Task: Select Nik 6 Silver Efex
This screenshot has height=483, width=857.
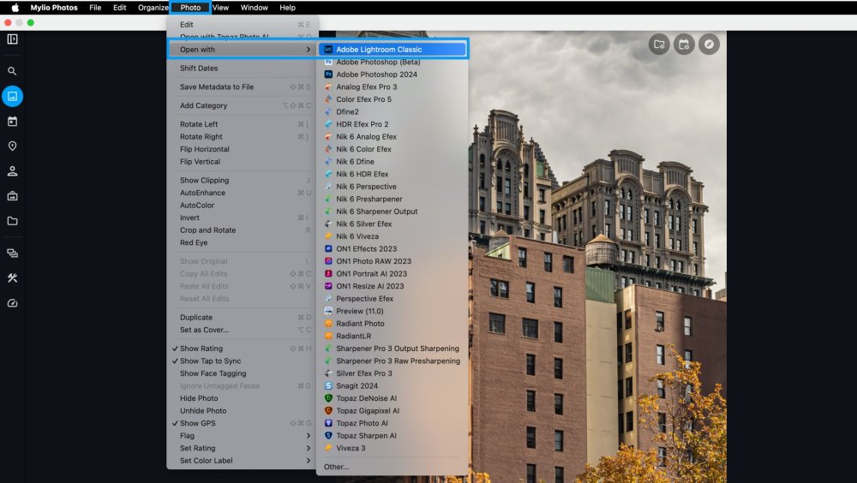Action: 393,224
